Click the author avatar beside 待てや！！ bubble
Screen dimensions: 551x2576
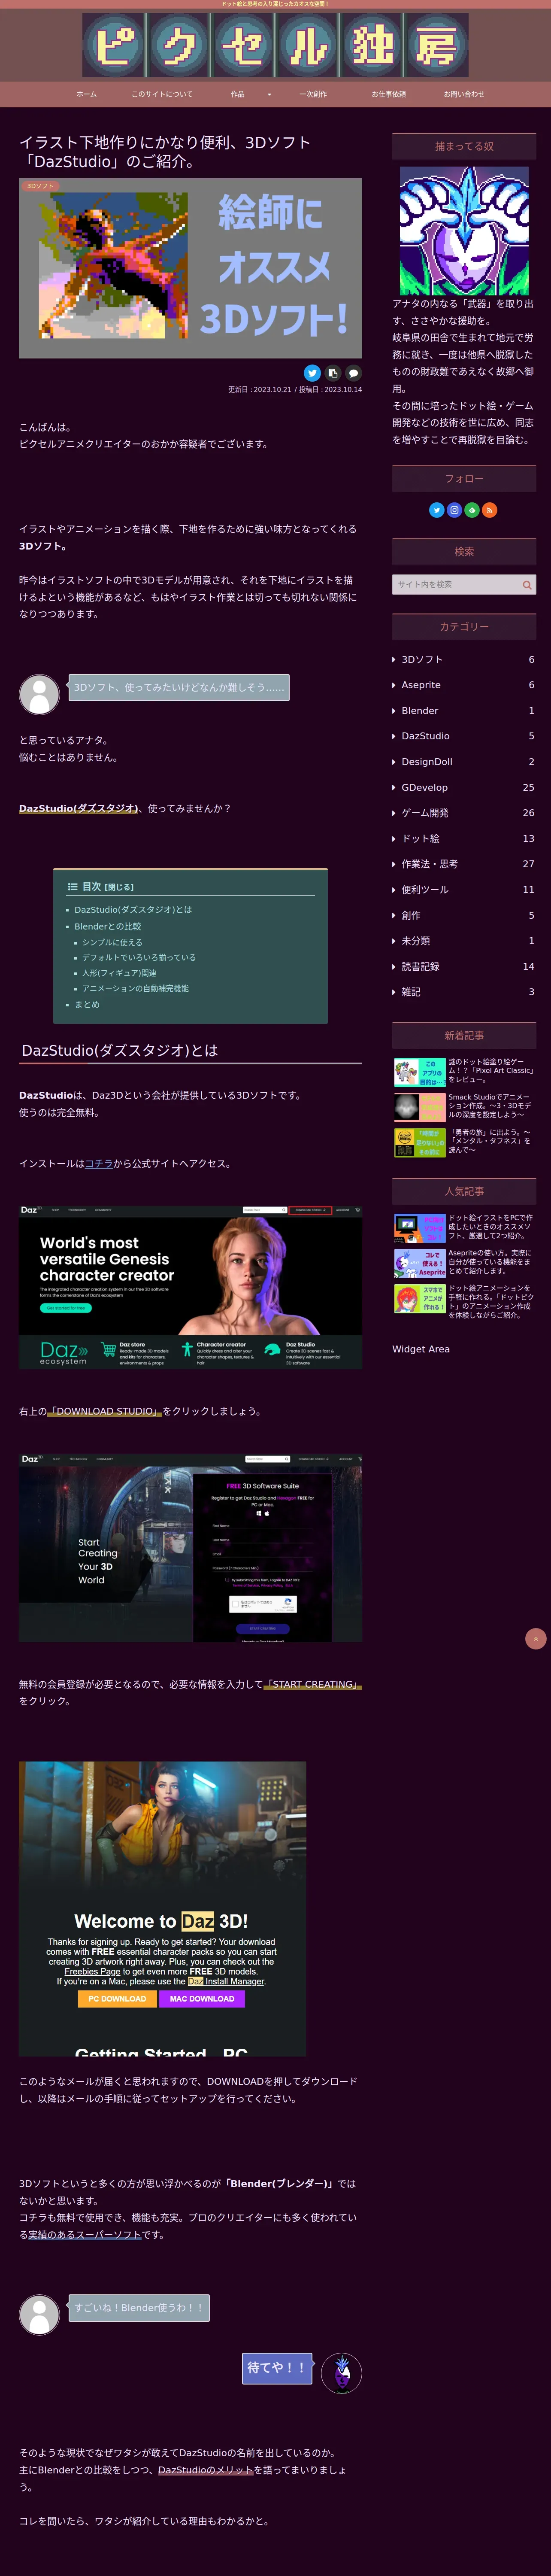pos(342,2373)
